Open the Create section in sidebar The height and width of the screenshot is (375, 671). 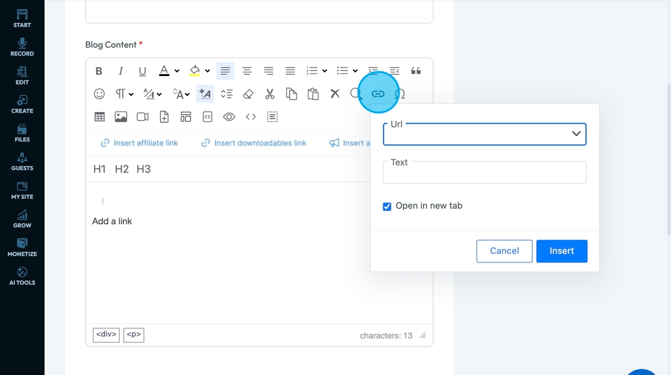click(x=22, y=105)
